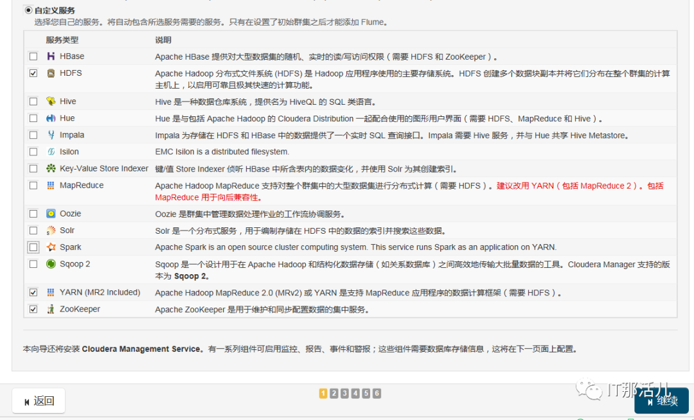Check the Key-Value Store Indexer checkbox
This screenshot has height=420, width=694.
(x=33, y=168)
